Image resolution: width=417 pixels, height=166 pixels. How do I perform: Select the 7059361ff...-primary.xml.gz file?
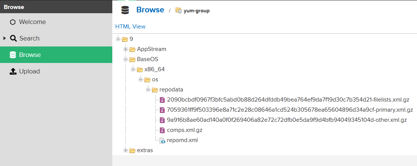(290, 110)
